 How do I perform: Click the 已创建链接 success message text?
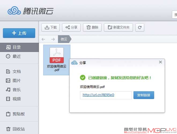[x=120, y=78]
